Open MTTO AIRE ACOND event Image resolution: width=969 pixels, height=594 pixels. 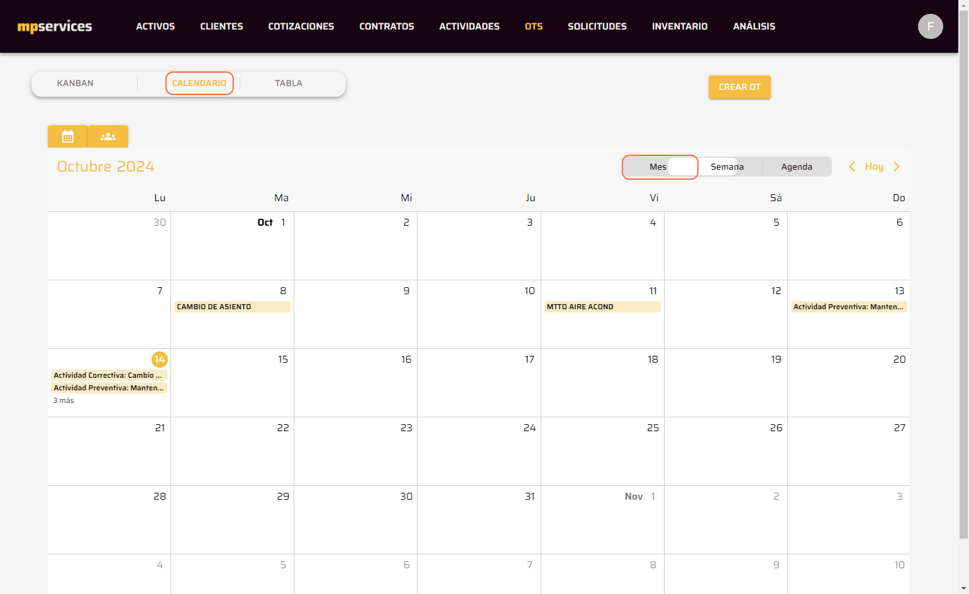602,307
